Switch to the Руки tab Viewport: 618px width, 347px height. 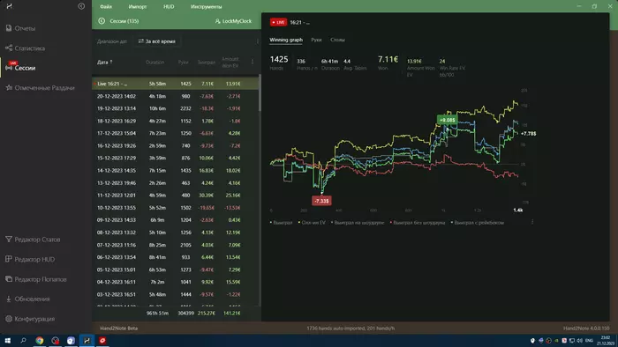click(x=316, y=40)
